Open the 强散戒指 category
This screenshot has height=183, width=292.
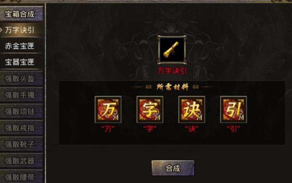click(22, 127)
